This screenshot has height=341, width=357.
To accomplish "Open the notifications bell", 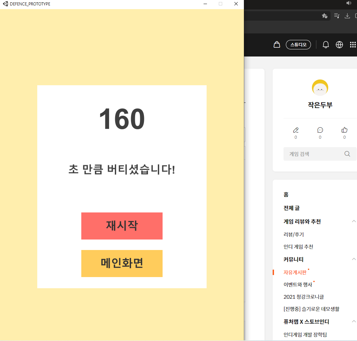I will coord(325,45).
